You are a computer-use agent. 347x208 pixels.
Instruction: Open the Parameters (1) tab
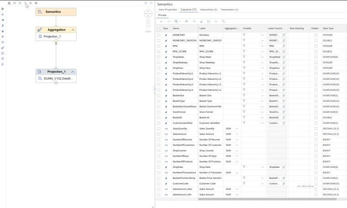(230, 10)
